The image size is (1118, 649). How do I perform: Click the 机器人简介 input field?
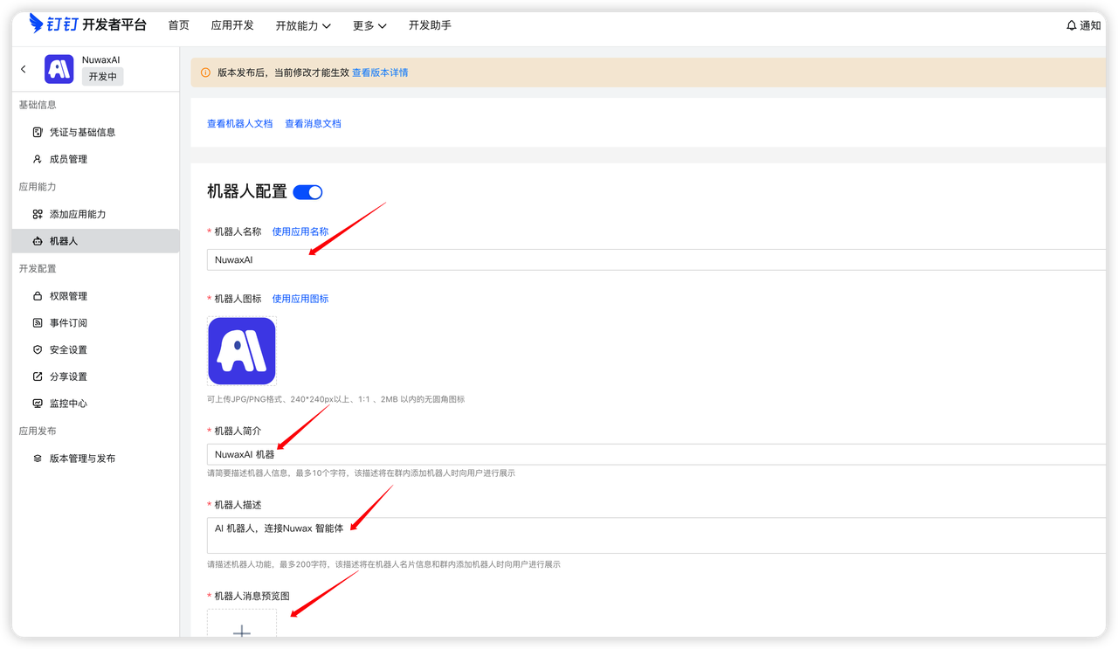pyautogui.click(x=656, y=454)
